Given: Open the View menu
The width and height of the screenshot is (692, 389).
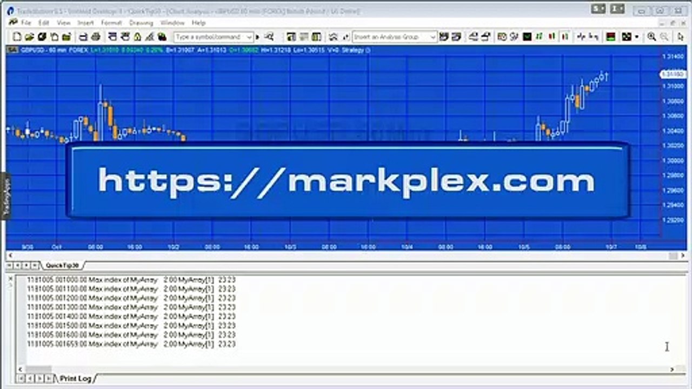Looking at the screenshot, I should click(x=64, y=23).
